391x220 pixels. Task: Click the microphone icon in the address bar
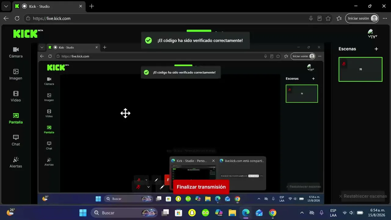pos(311,18)
